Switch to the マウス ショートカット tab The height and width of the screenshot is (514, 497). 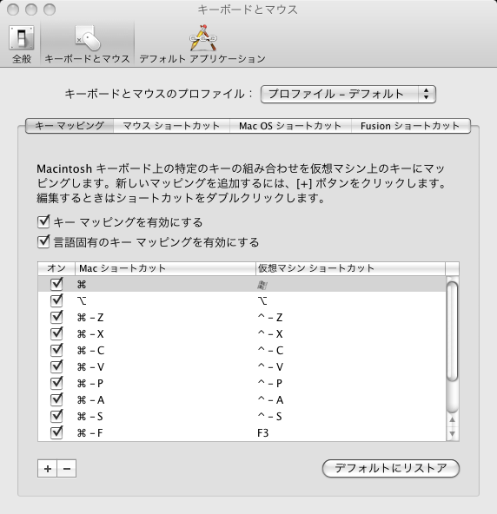[171, 126]
